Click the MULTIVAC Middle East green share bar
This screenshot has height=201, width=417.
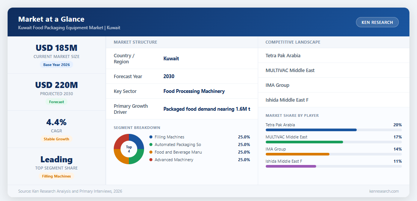pyautogui.click(x=304, y=142)
